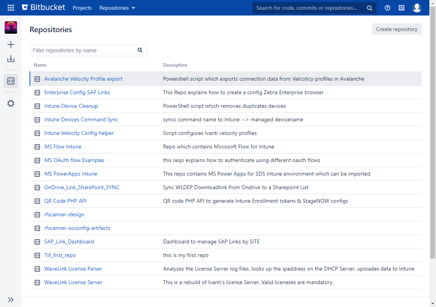The image size is (436, 307).
Task: Open MS Flow Intune repository
Action: point(63,147)
